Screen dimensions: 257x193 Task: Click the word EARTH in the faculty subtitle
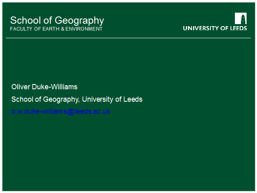coord(51,29)
